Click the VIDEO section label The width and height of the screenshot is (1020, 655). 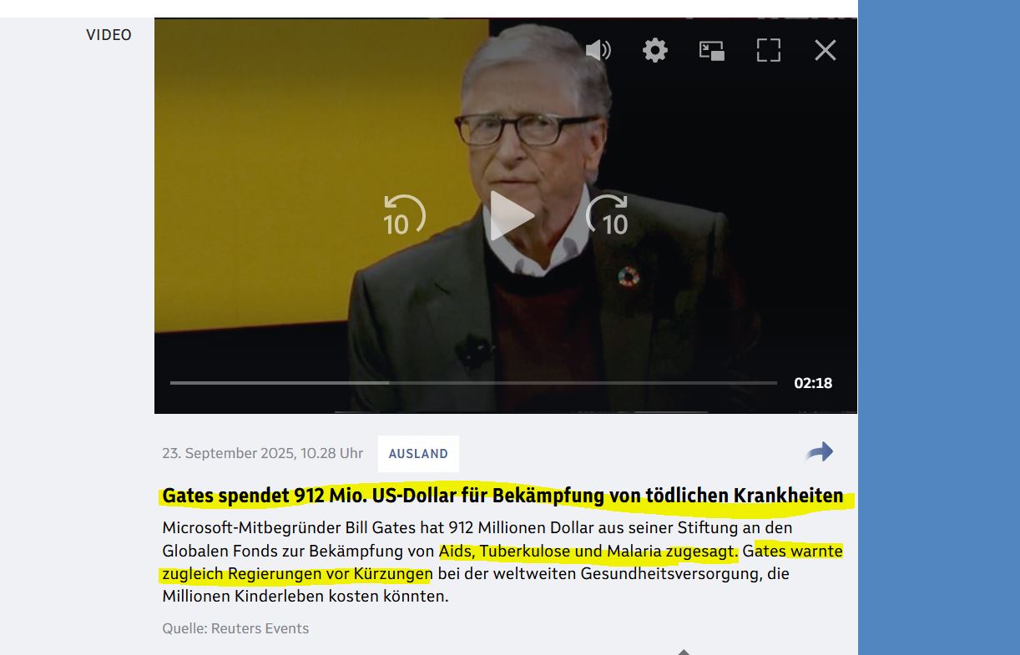coord(109,35)
